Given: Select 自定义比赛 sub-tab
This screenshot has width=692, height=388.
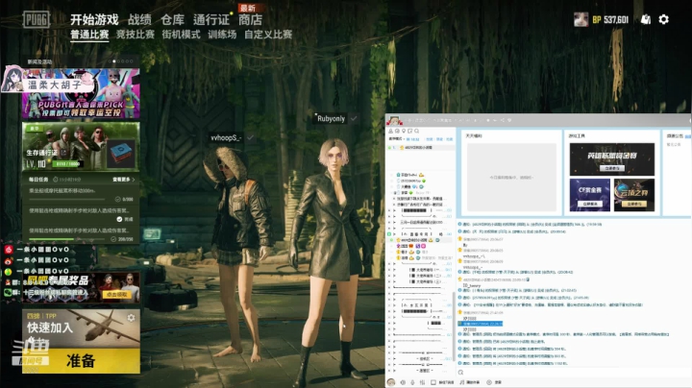Looking at the screenshot, I should [x=268, y=35].
